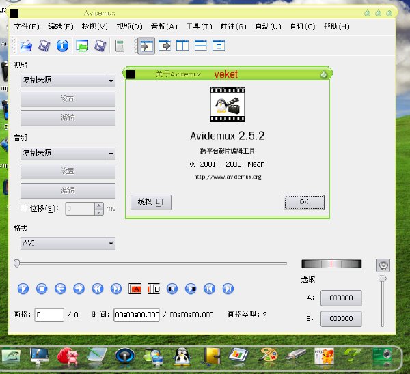Select Separate window preview toolbar icon
Image resolution: width=410 pixels, height=374 pixels.
219,46
